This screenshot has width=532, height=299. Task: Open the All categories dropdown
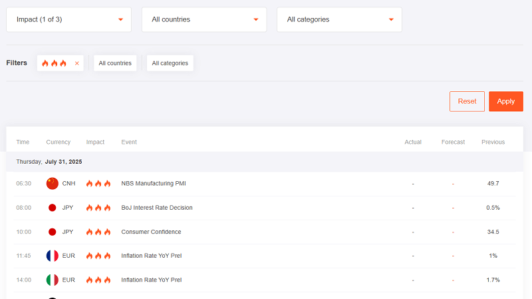339,20
